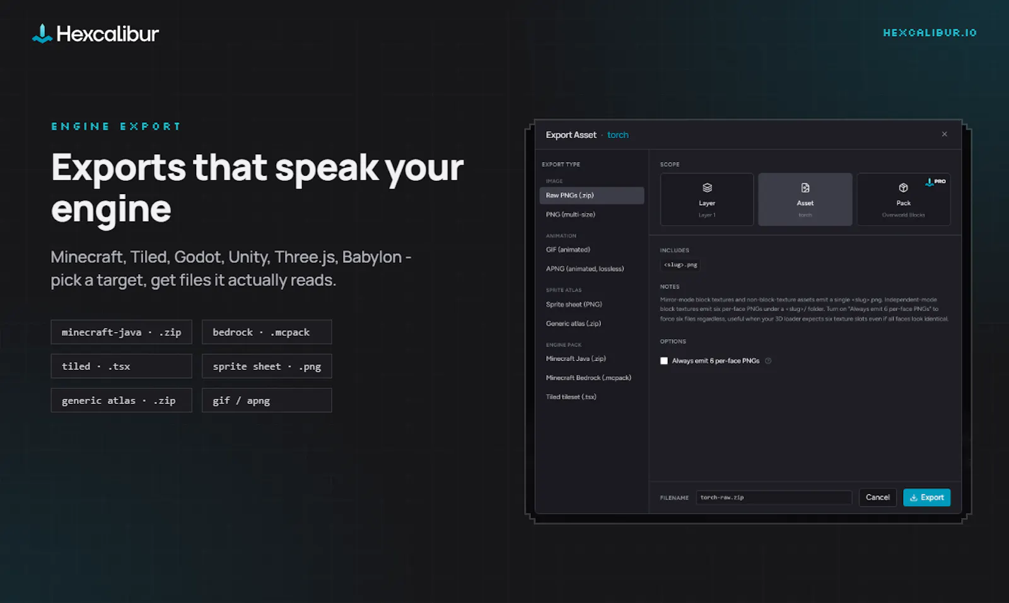Open the HEXCALIBUR.IO link
This screenshot has width=1009, height=603.
(x=930, y=33)
